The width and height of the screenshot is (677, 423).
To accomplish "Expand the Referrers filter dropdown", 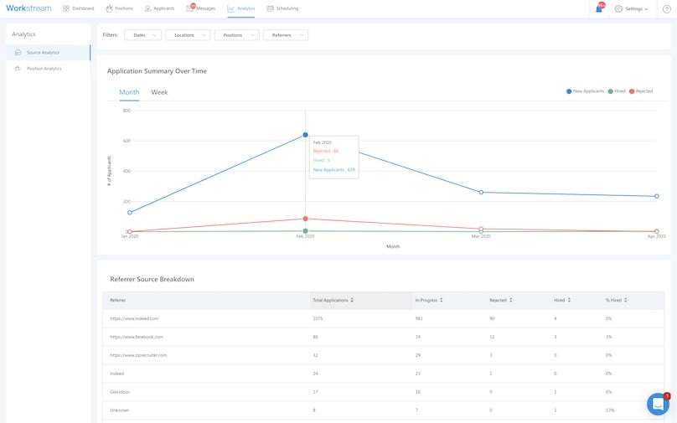I will (285, 35).
